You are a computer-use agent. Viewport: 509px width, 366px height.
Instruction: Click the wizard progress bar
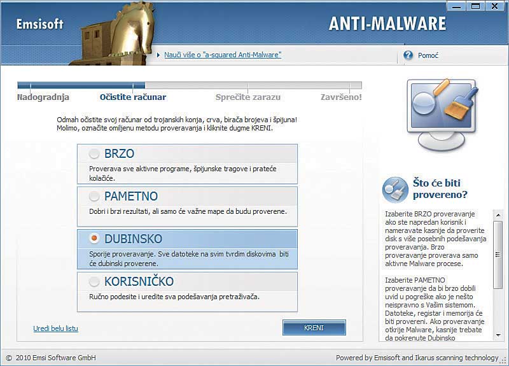point(190,85)
